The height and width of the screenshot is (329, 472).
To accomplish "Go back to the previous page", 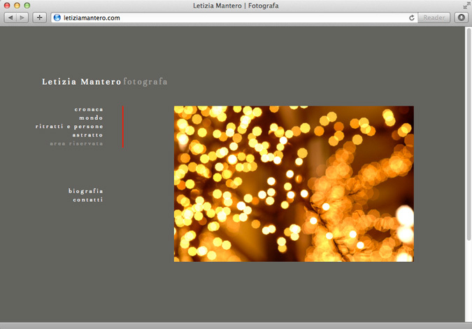I will point(10,17).
